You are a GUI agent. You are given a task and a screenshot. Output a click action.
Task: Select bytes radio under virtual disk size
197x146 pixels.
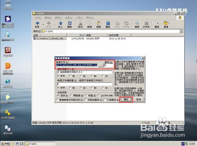pos(58,76)
